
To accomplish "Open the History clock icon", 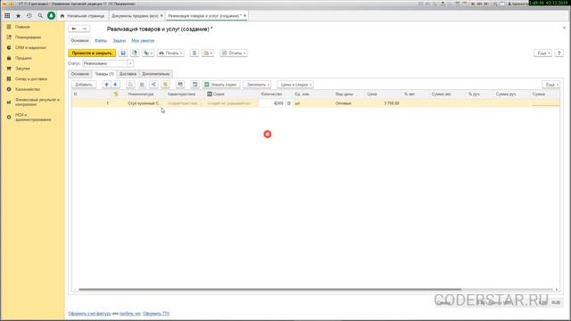I will 29,16.
